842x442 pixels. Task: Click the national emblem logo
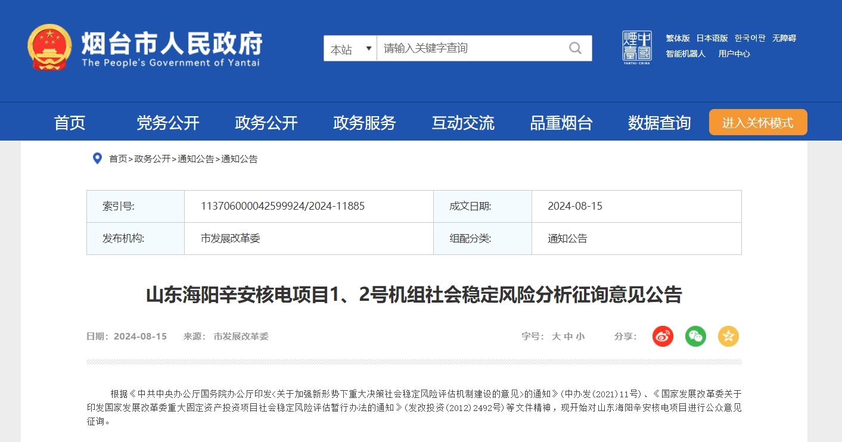[49, 48]
